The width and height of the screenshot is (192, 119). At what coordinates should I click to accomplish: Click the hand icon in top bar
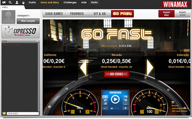[x=23, y=3]
